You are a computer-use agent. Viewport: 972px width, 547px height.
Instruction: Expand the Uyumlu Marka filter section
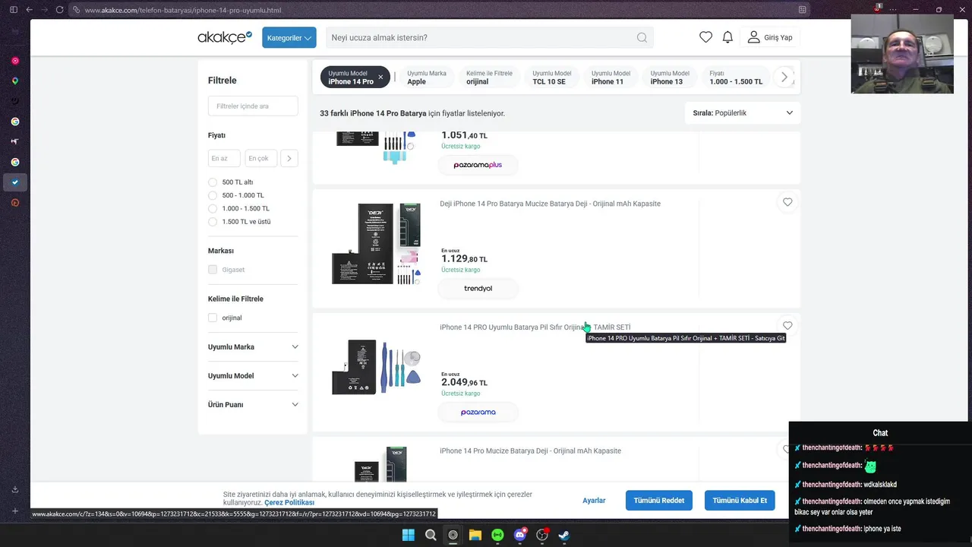click(x=253, y=347)
